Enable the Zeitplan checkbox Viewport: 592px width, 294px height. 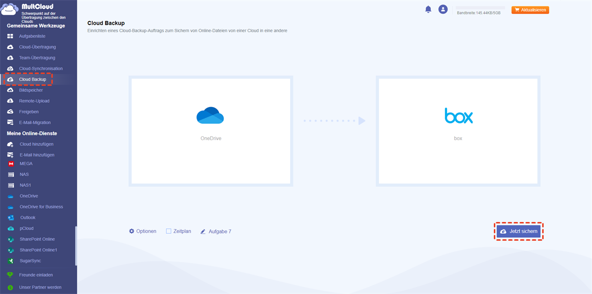[x=169, y=231]
